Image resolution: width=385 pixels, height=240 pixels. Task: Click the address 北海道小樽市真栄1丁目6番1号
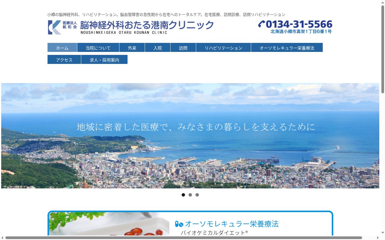(301, 31)
